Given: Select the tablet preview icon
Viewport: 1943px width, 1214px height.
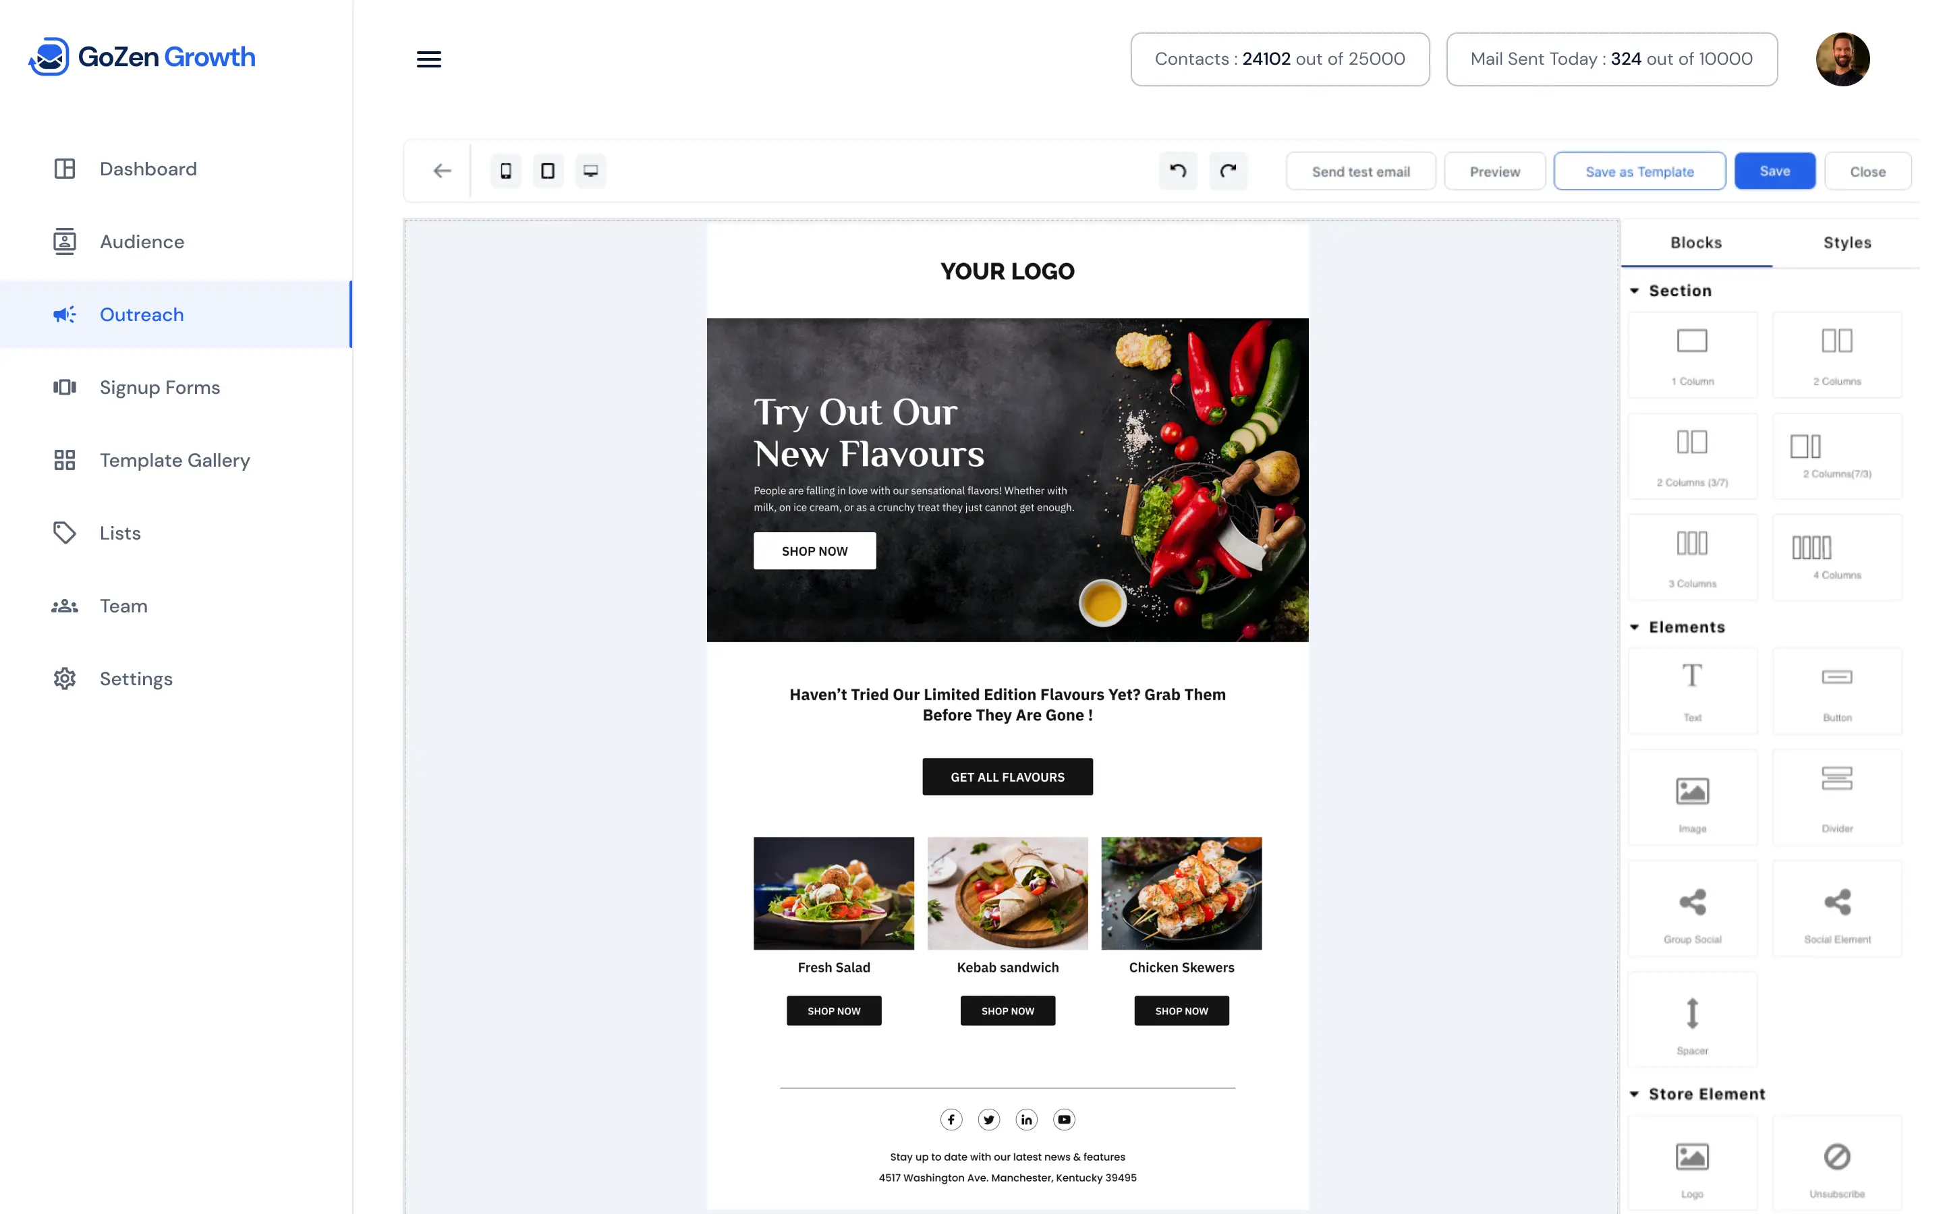Looking at the screenshot, I should coord(548,171).
